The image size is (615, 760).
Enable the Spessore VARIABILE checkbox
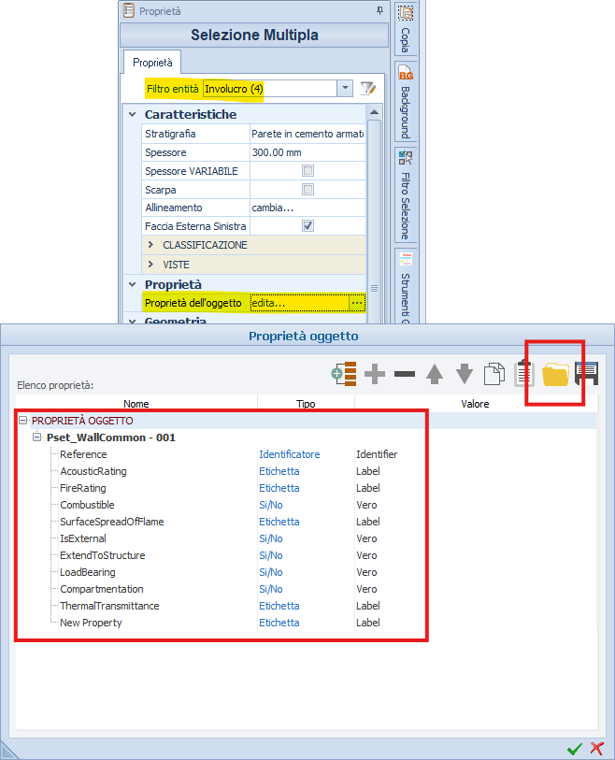(307, 171)
